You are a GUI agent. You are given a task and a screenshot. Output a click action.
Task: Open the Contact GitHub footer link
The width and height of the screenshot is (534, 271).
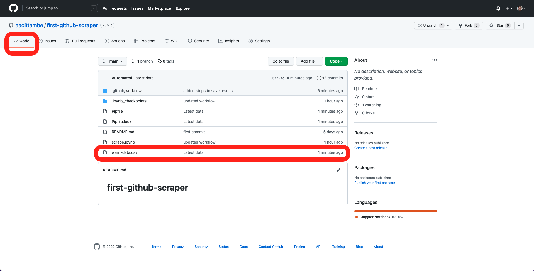(271, 247)
